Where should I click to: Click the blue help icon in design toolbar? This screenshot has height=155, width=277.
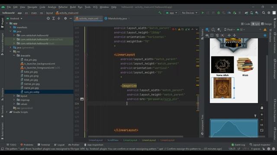click(x=265, y=35)
